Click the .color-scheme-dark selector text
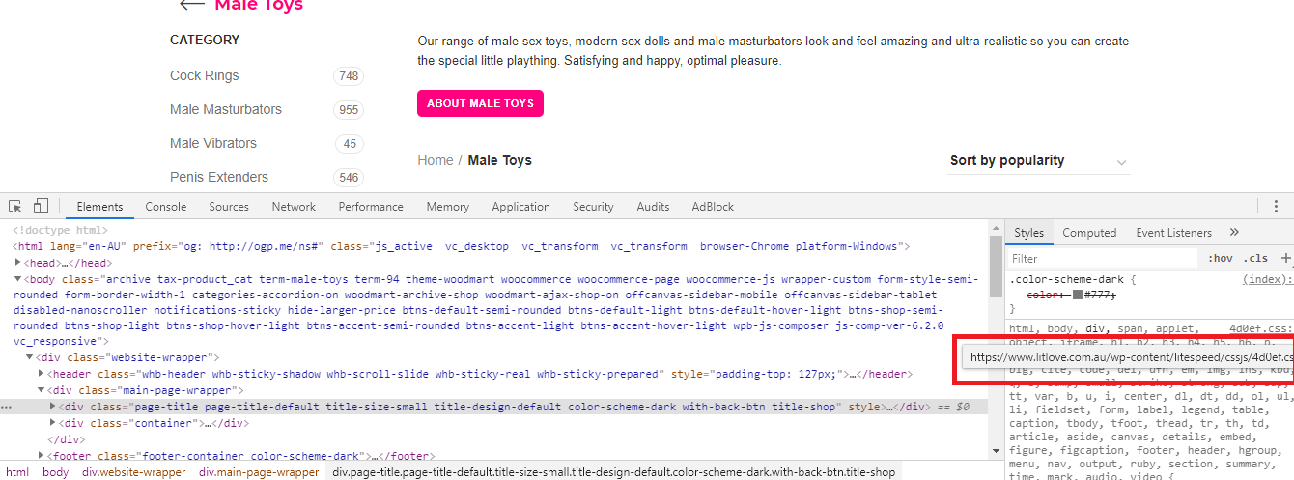 point(1068,279)
